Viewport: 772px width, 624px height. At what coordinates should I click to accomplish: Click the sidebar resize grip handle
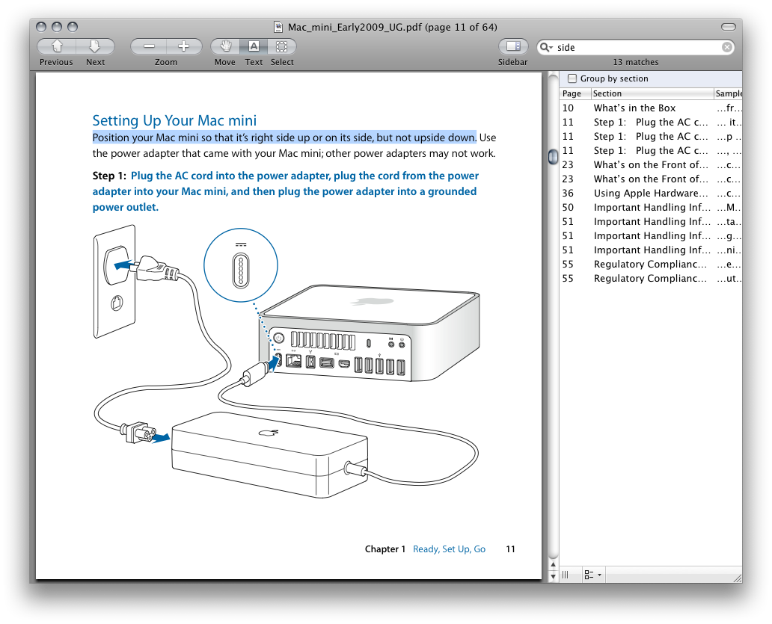[566, 575]
